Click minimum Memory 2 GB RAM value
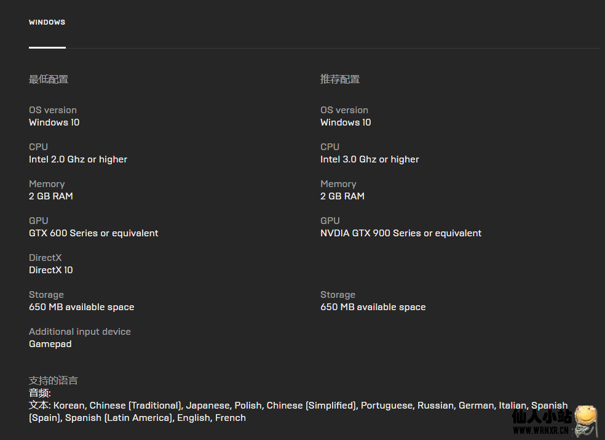Image resolution: width=605 pixels, height=440 pixels. [x=51, y=196]
